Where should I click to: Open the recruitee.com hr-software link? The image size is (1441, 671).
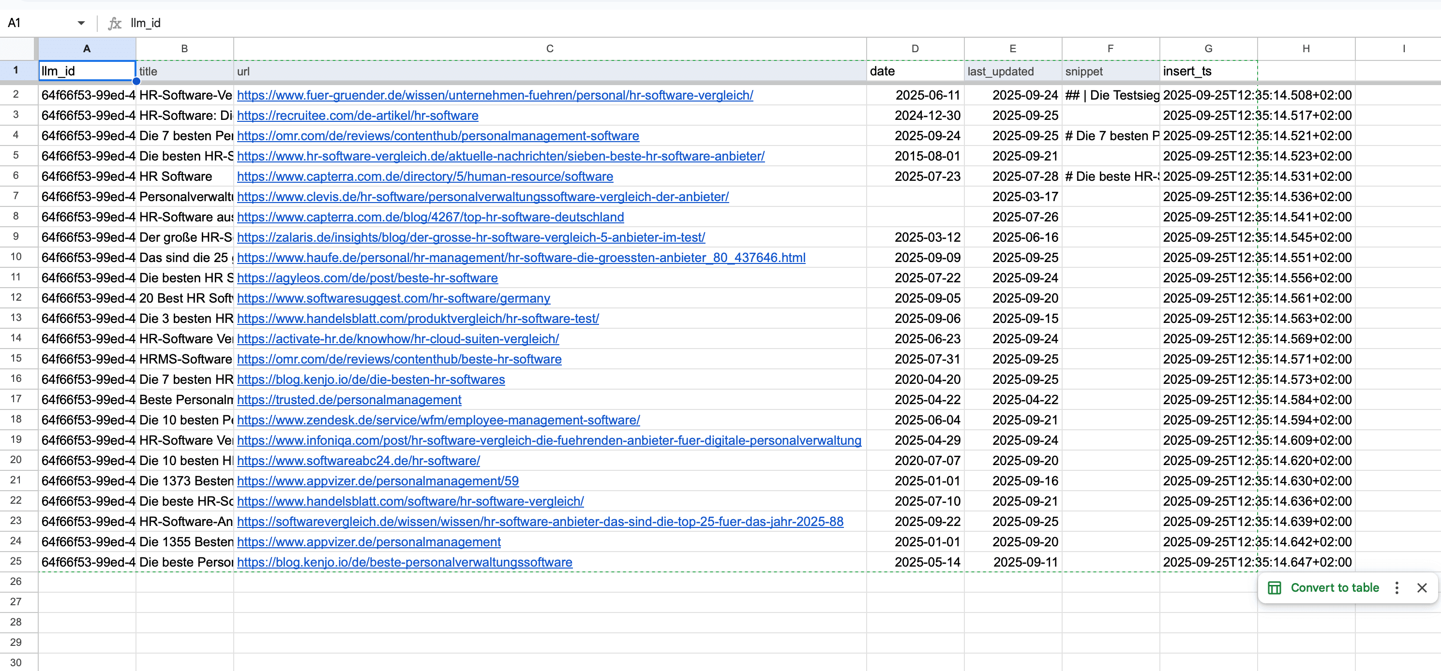358,116
